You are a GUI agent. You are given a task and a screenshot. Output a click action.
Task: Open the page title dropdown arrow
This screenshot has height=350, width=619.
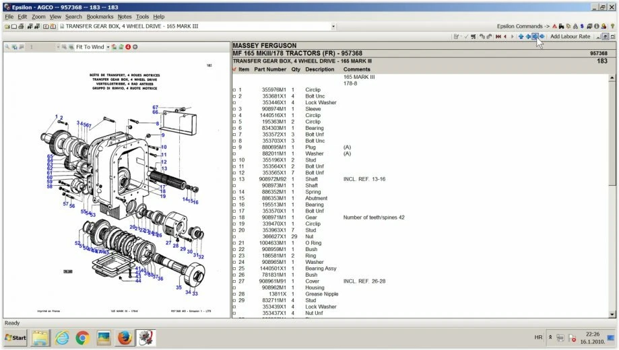(x=333, y=26)
